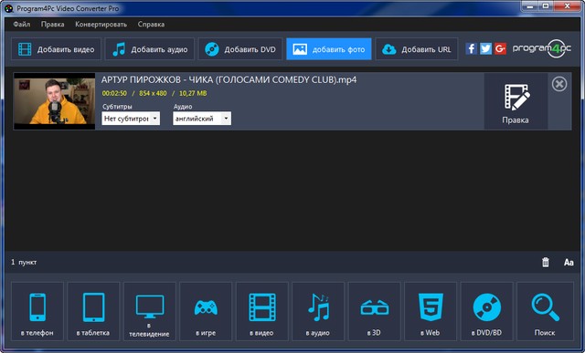Choose the в таблетка output format
Image resolution: width=585 pixels, height=353 pixels.
pos(93,311)
